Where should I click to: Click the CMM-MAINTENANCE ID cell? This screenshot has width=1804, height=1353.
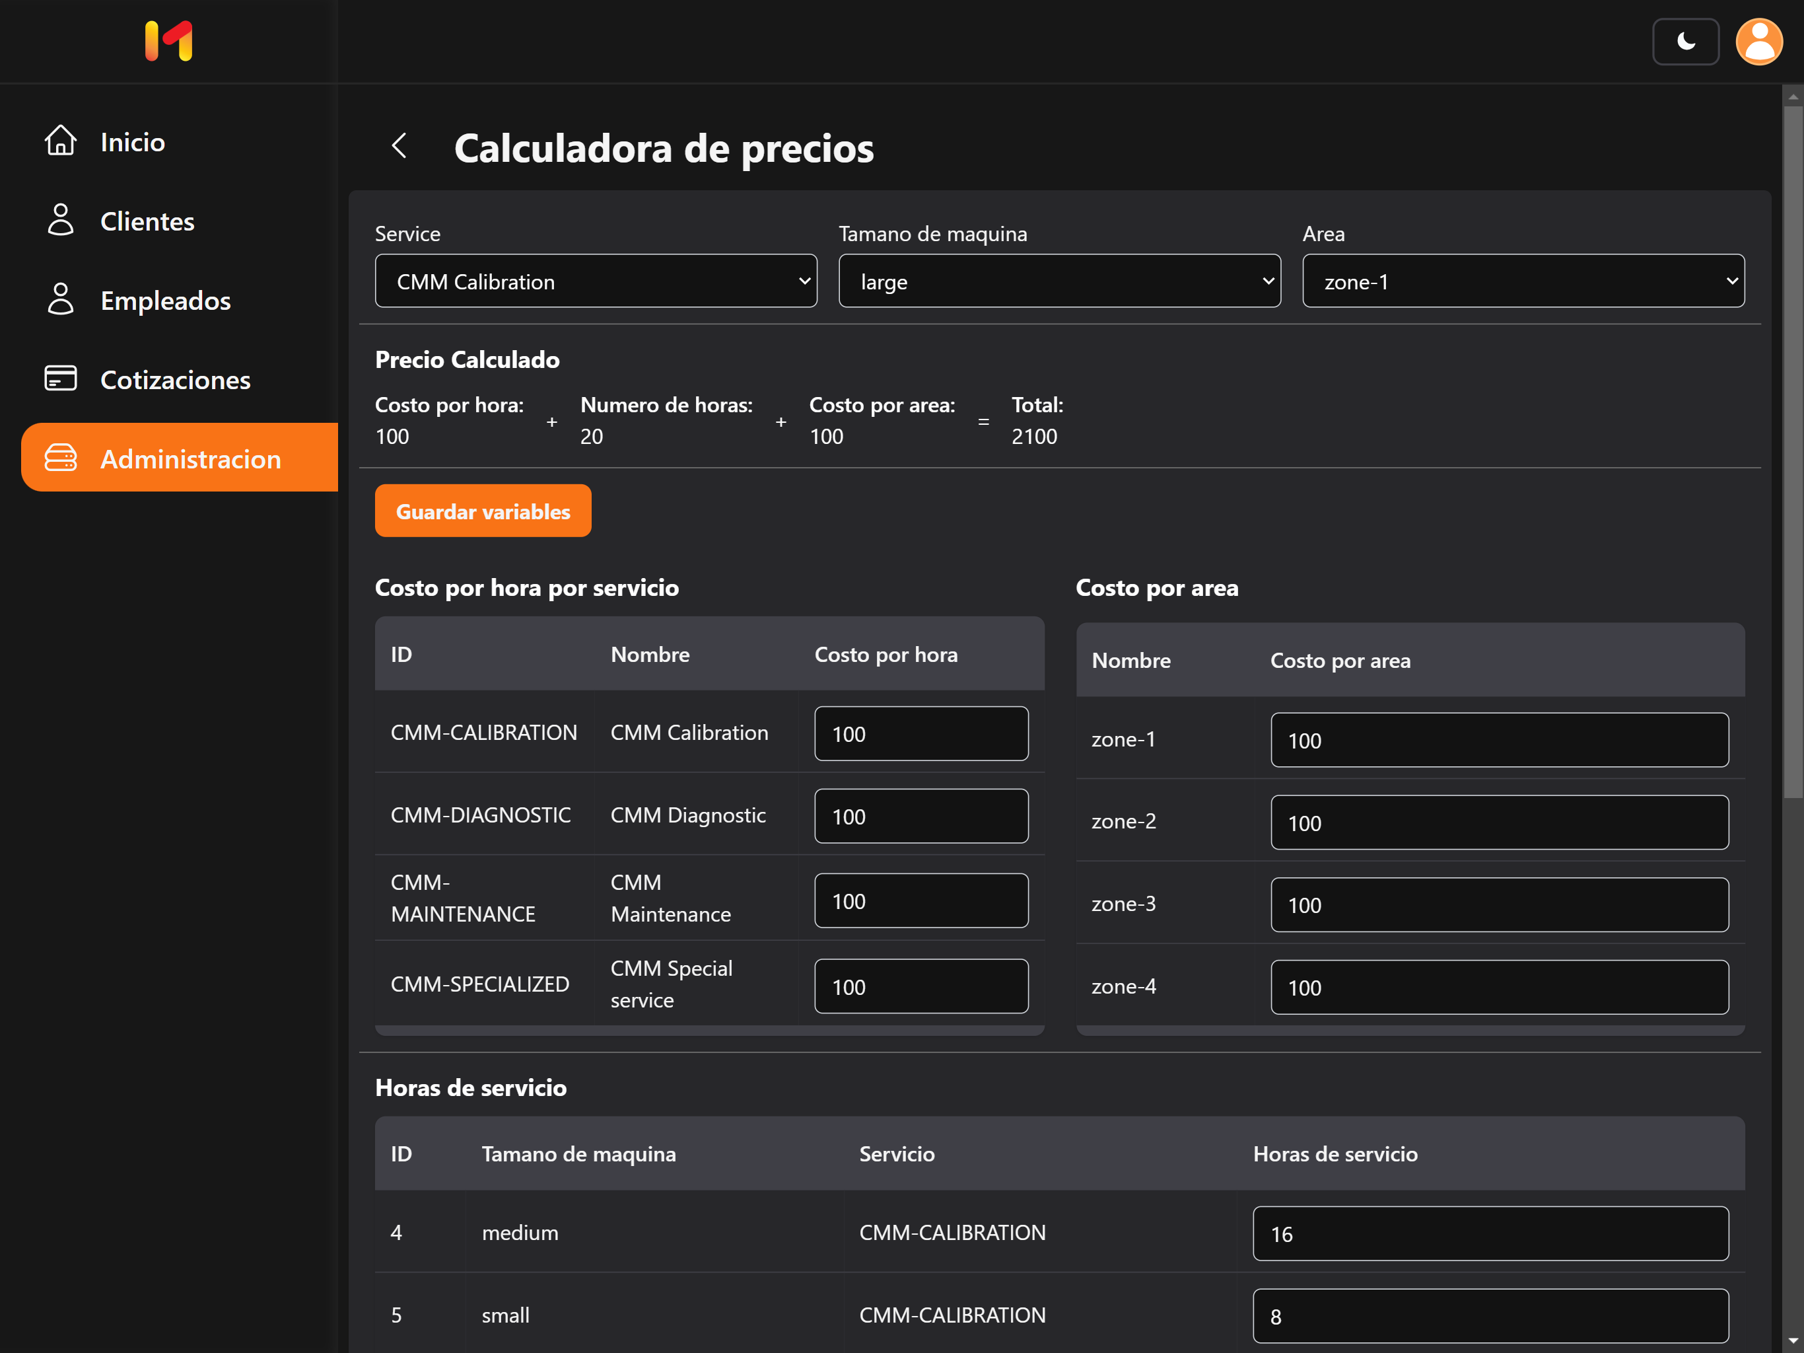[x=483, y=898]
